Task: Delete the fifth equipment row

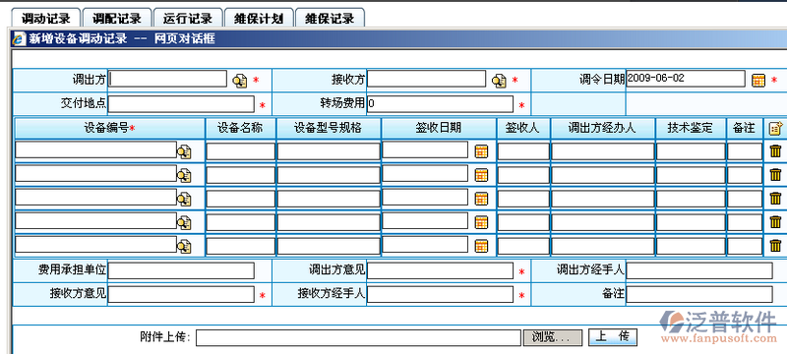Action: 775,245
